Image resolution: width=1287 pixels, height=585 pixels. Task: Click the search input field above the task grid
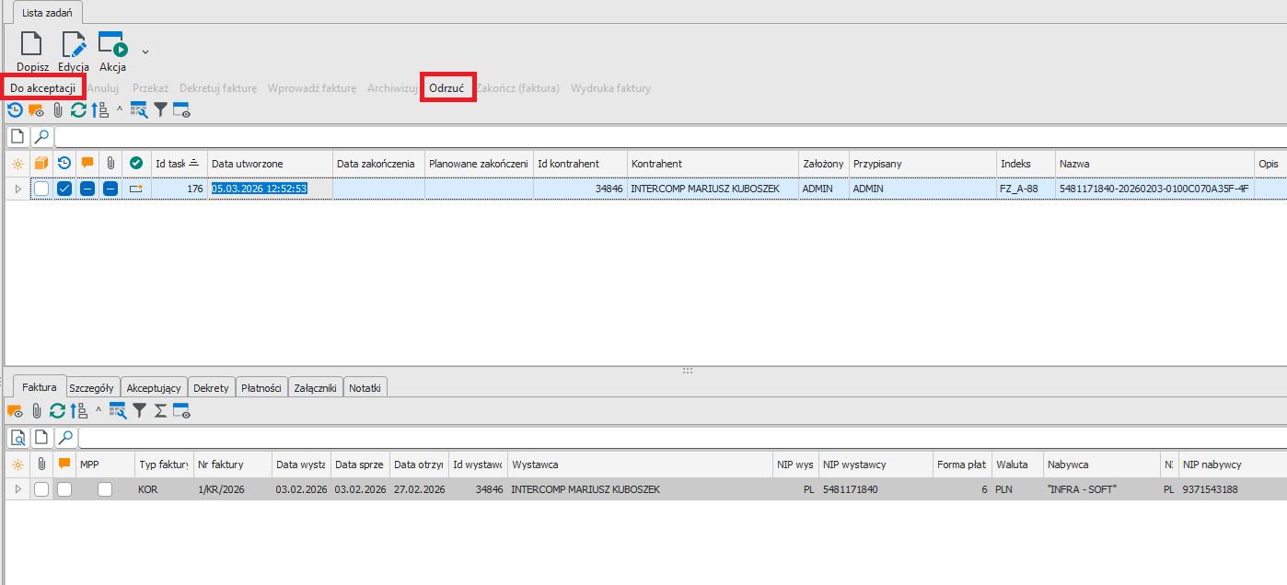pos(644,137)
